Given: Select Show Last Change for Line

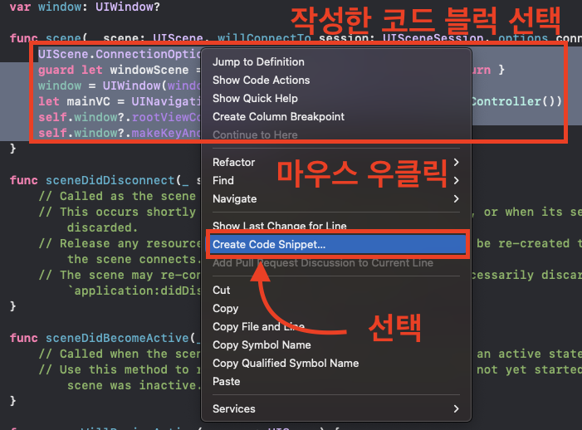Looking at the screenshot, I should [x=336, y=226].
